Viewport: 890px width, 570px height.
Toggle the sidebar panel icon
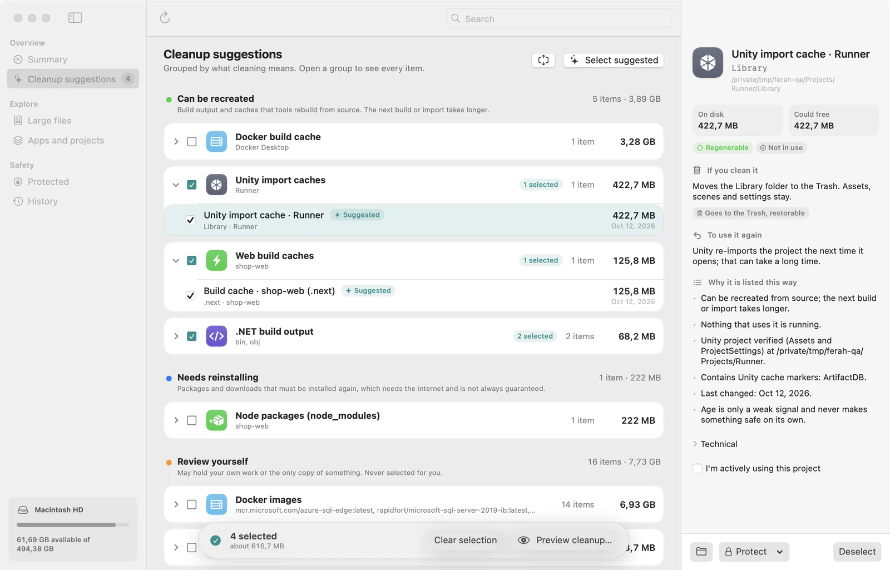75,18
